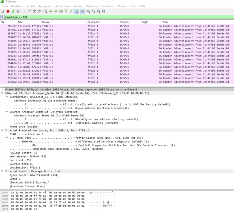Image resolution: width=234 pixels, height=212 pixels.
Task: Restart the current capture
Action: pyautogui.click(x=13, y=11)
